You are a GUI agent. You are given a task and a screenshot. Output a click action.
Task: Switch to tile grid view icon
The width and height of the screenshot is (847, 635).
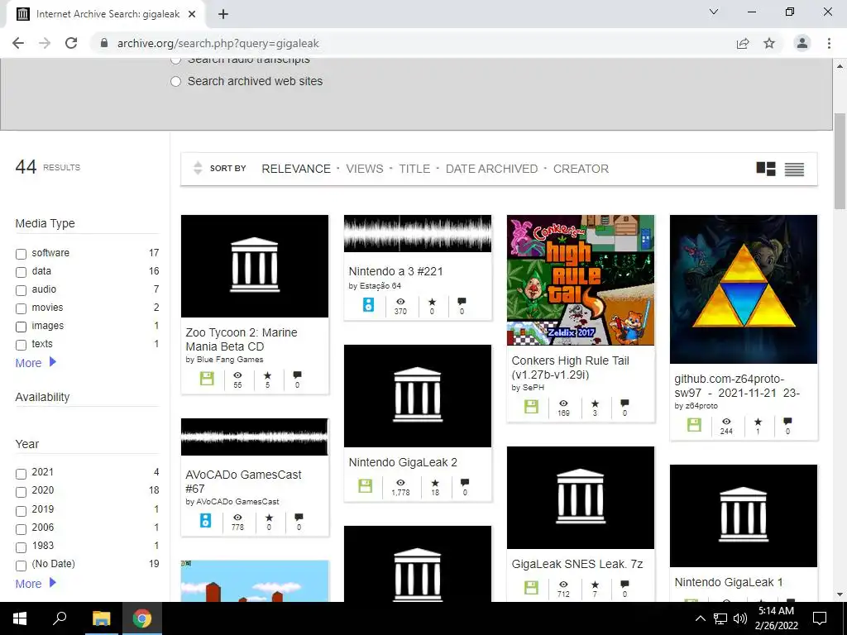[x=765, y=169]
